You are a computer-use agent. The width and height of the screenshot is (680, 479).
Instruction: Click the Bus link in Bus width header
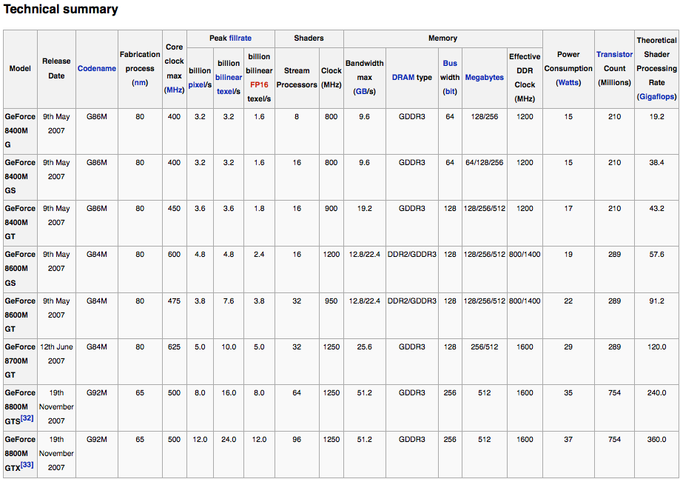pos(450,64)
